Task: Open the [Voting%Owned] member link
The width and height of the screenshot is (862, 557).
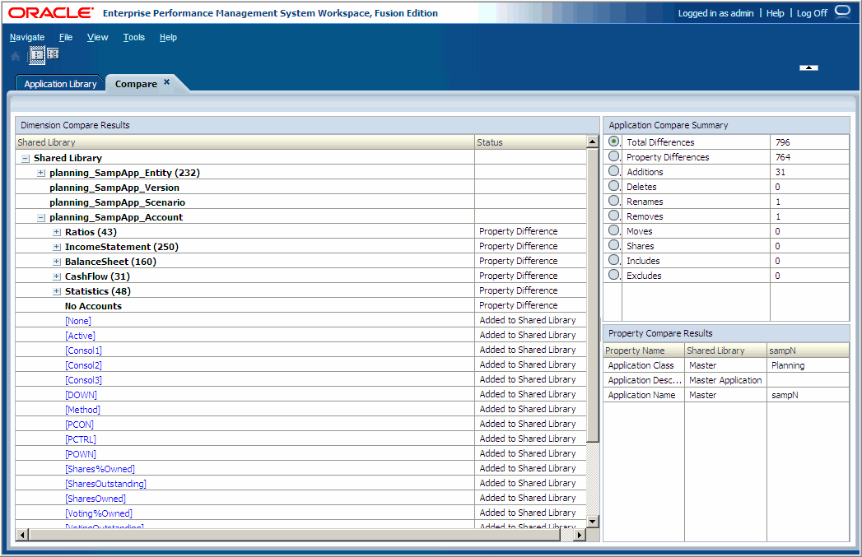Action: [x=99, y=513]
